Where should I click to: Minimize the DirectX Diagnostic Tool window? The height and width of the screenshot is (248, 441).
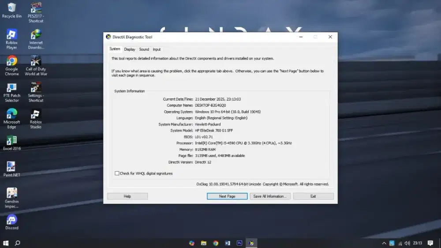click(301, 37)
